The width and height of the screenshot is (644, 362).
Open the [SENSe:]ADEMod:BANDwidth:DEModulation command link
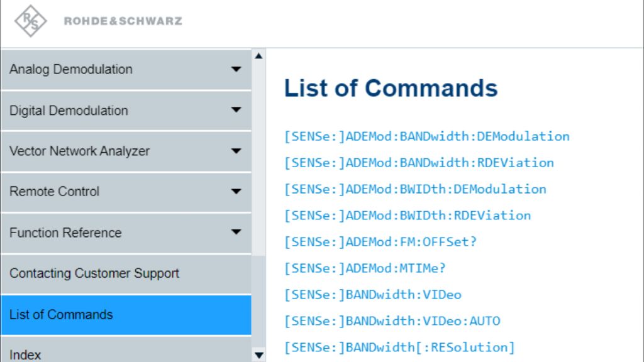click(x=427, y=136)
